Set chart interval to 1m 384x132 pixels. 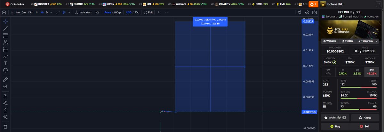[x=18, y=12]
